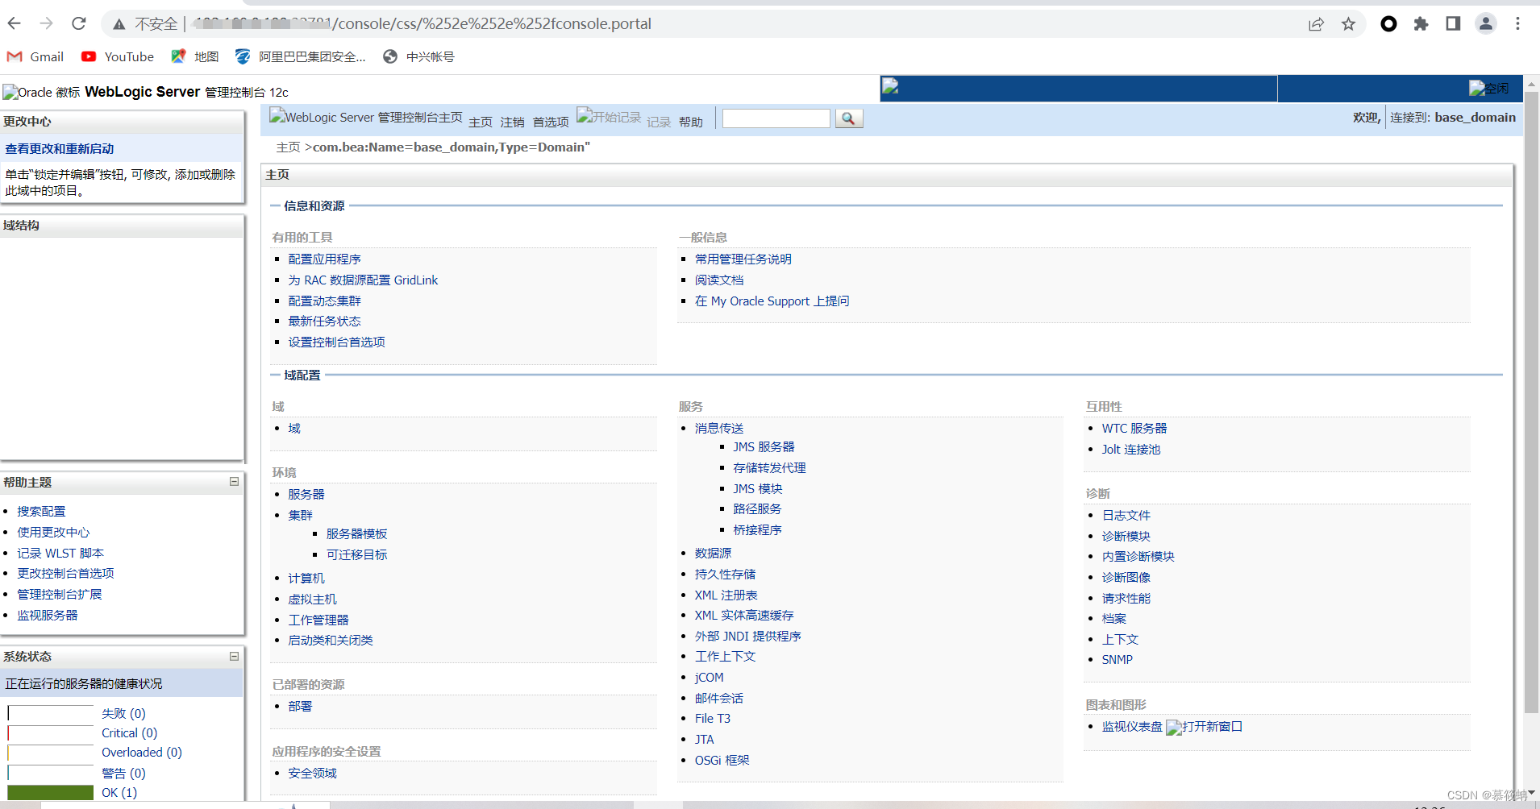Screen dimensions: 1540x809
Task: Open Overloaded (0) status link
Action: [142, 752]
